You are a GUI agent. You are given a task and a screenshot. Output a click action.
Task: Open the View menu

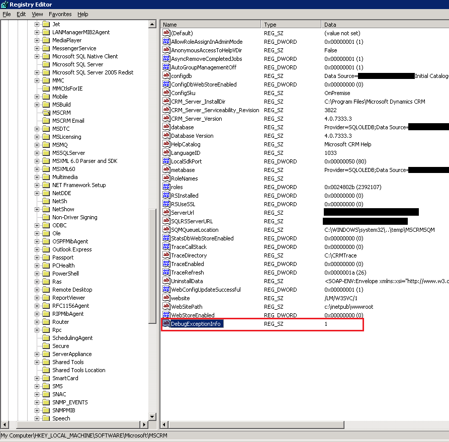pos(37,14)
